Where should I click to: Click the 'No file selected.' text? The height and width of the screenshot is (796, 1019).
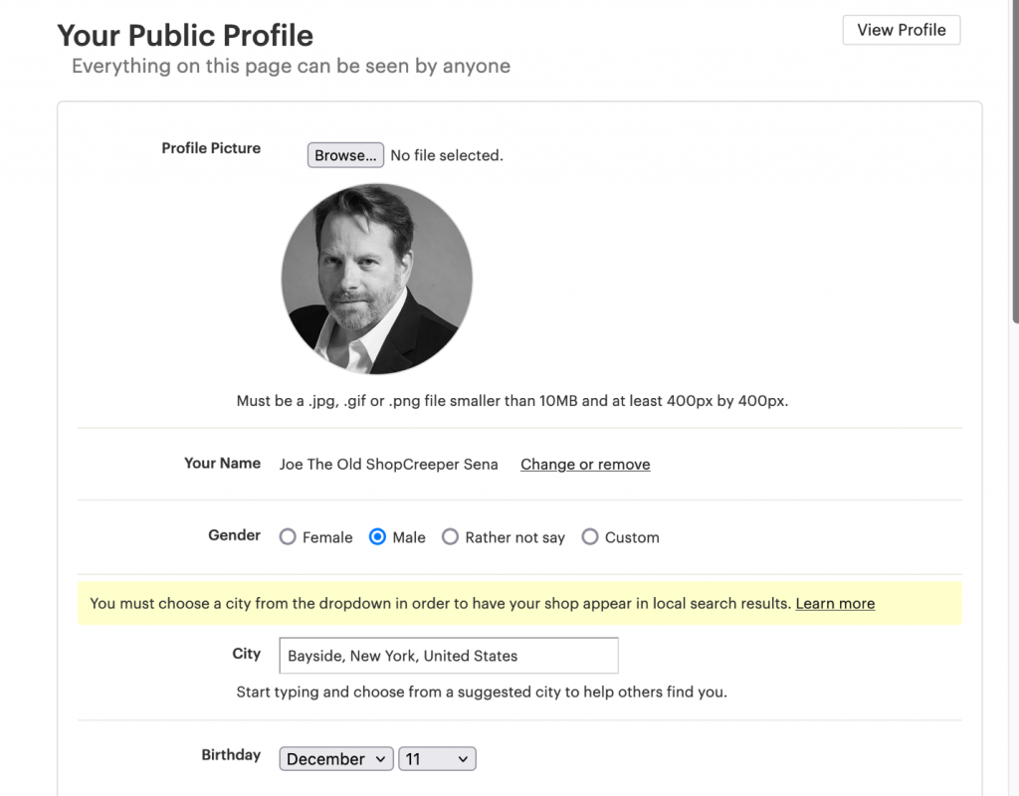[447, 155]
